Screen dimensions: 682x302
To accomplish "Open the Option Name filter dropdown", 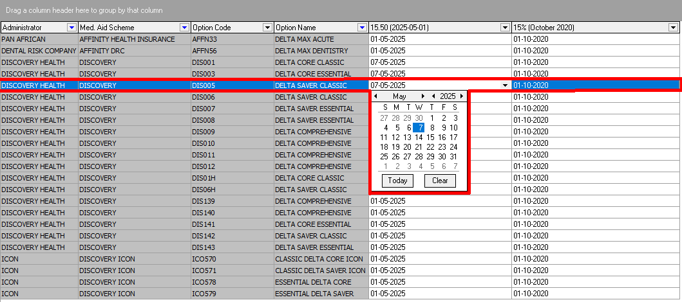I will tap(363, 28).
